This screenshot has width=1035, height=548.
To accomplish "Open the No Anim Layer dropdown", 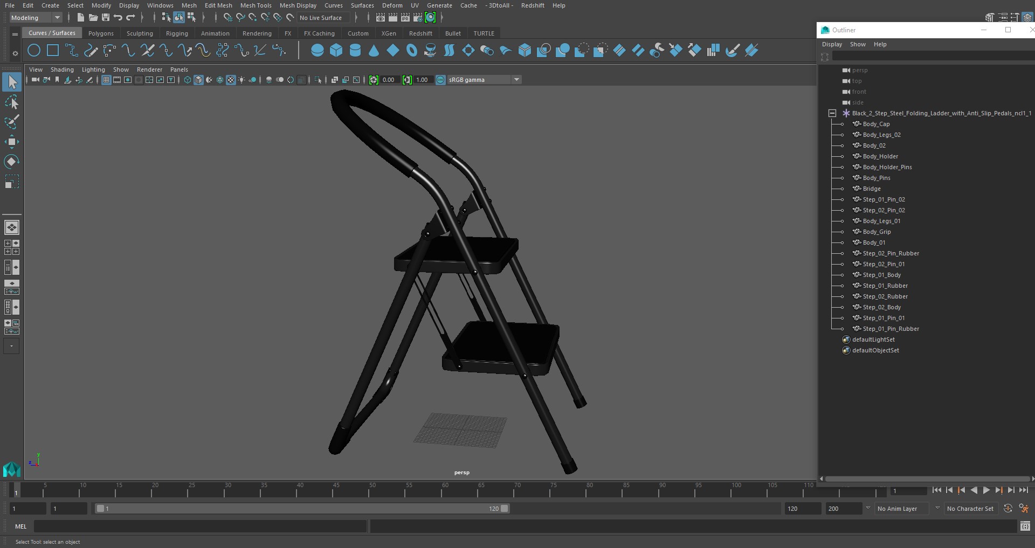I will (x=901, y=508).
